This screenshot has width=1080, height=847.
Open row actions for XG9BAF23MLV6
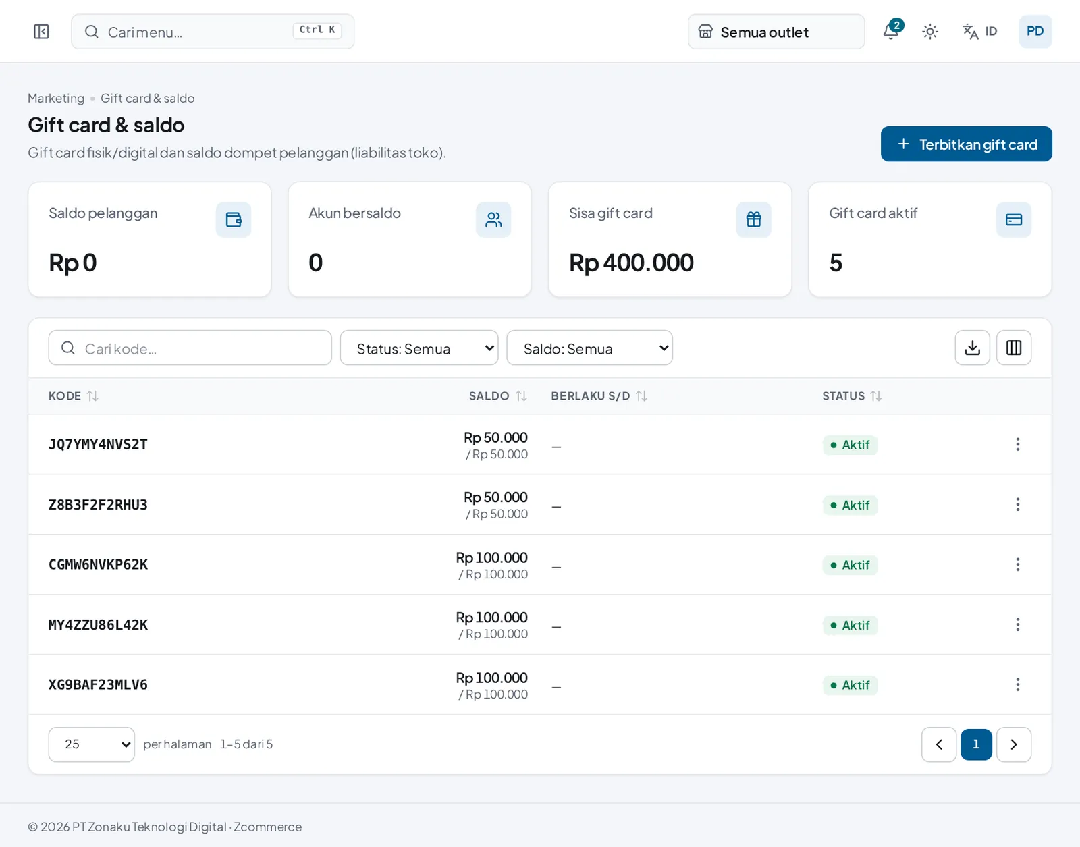(x=1017, y=684)
